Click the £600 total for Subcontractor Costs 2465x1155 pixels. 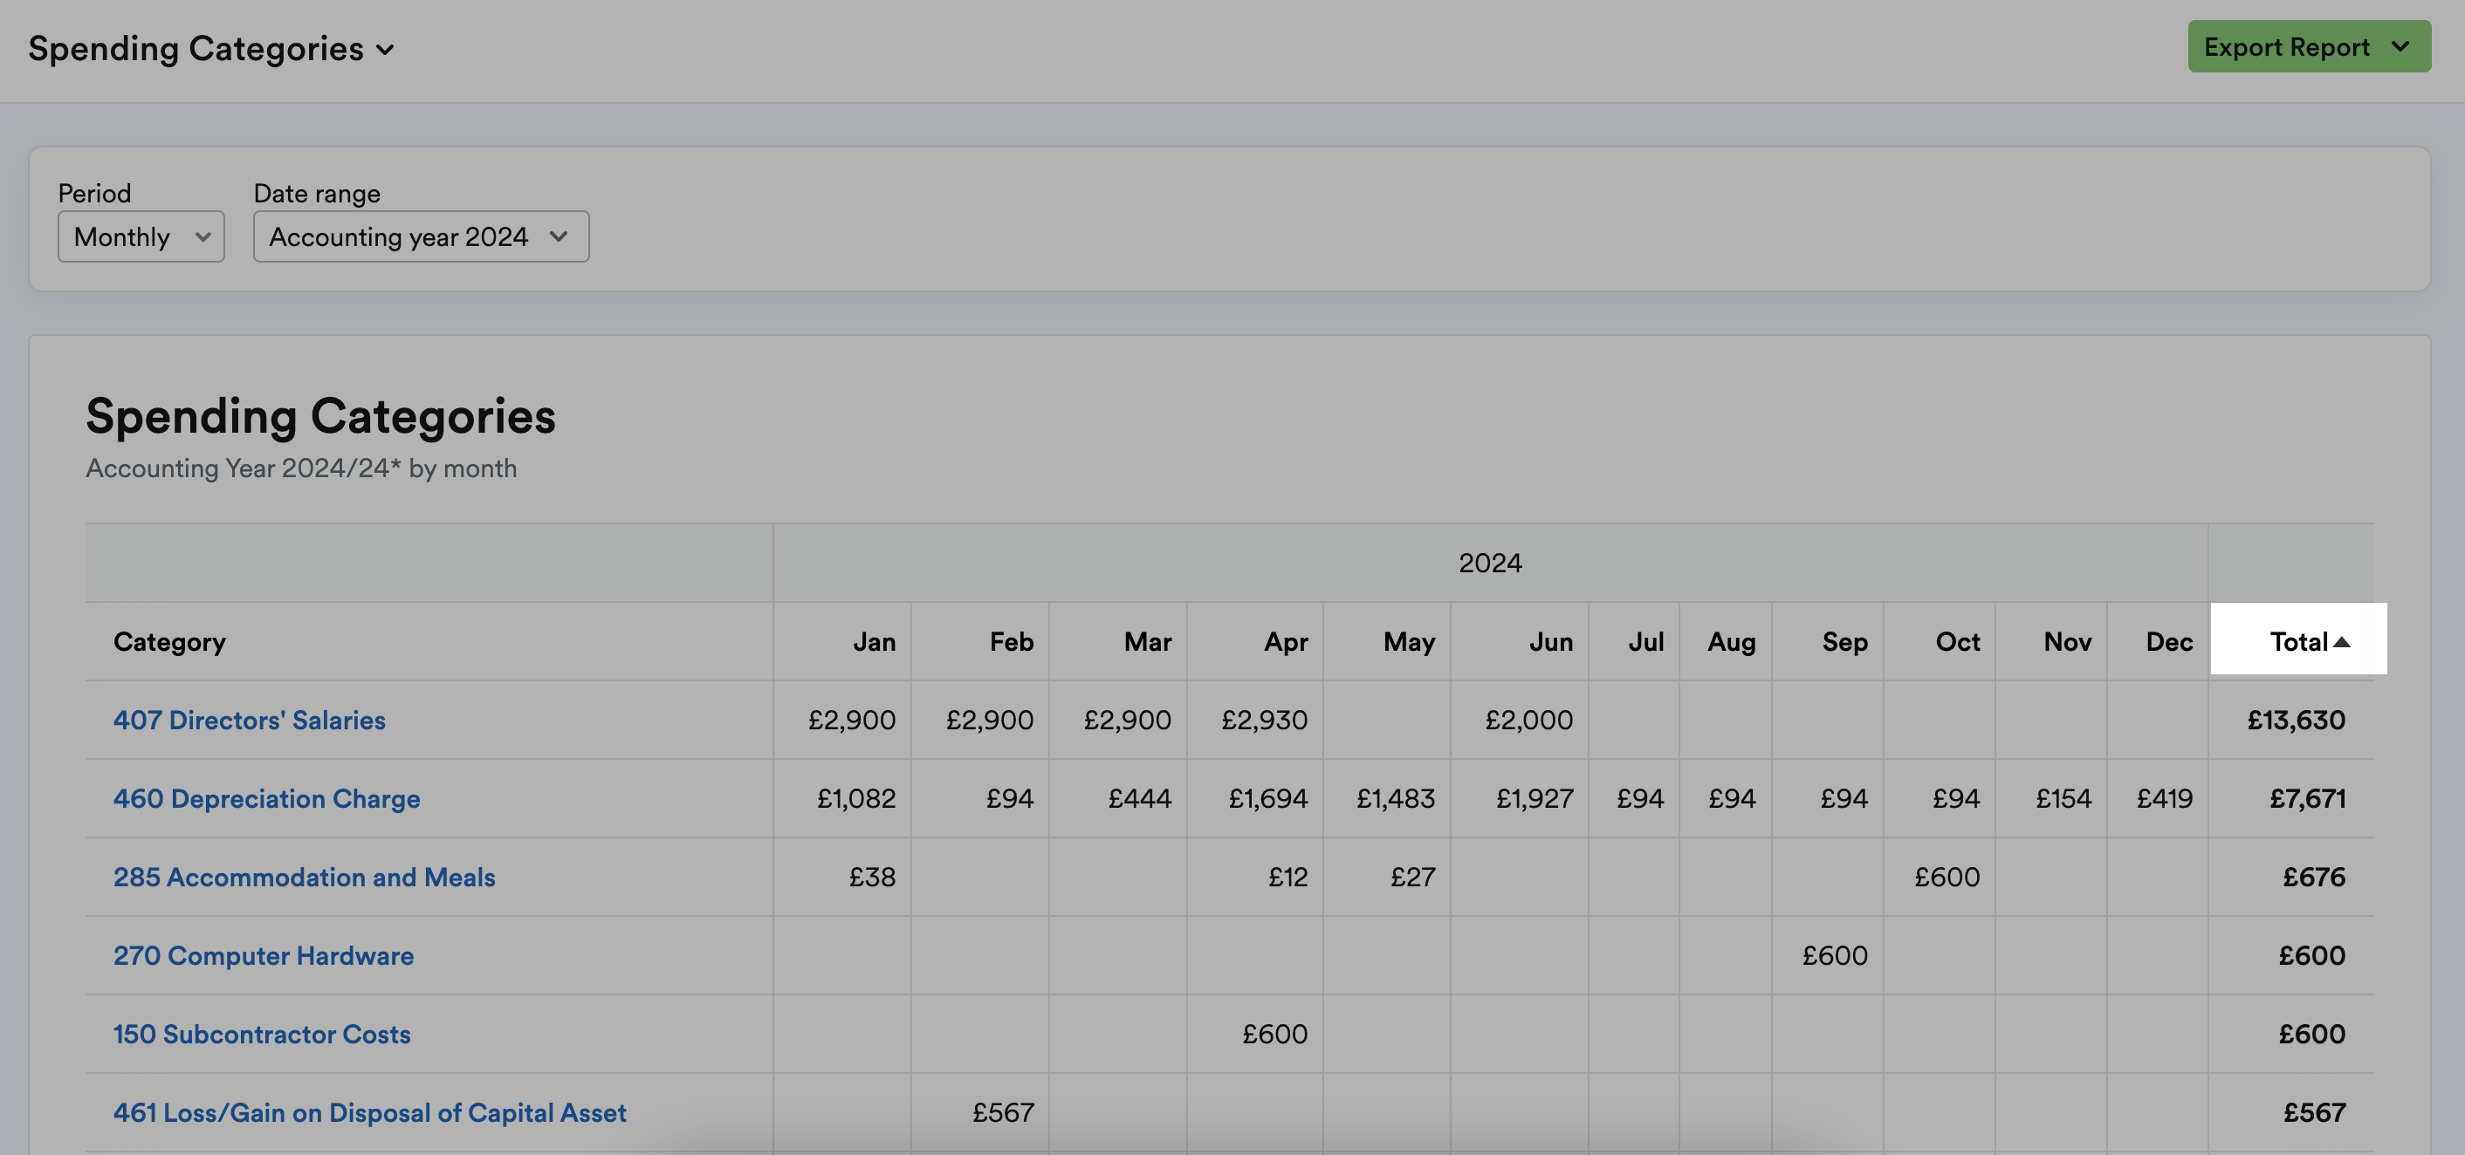tap(2312, 1034)
